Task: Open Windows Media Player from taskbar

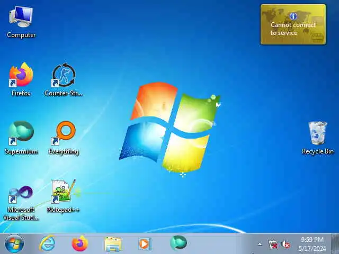Action: (145, 244)
